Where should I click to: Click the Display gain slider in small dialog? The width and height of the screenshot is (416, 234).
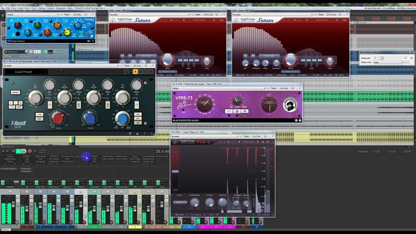tap(382, 58)
